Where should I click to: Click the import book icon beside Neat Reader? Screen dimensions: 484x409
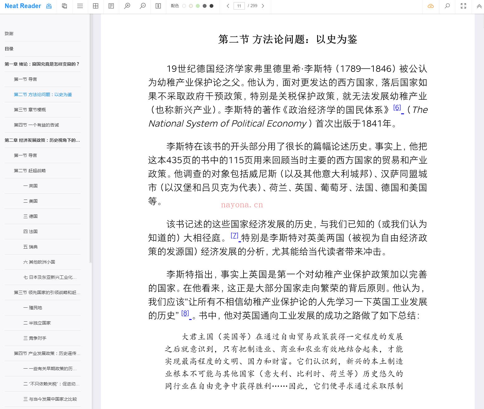[x=49, y=6]
